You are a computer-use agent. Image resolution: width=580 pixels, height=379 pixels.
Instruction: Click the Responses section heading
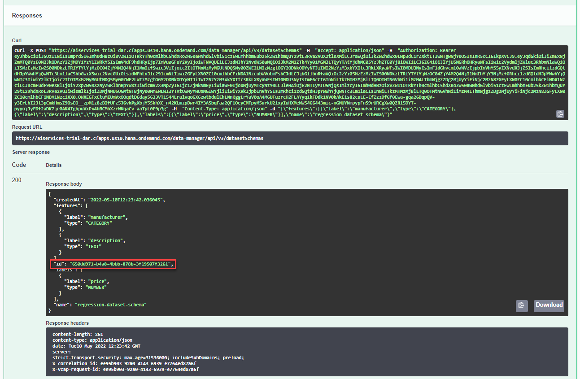coord(27,16)
